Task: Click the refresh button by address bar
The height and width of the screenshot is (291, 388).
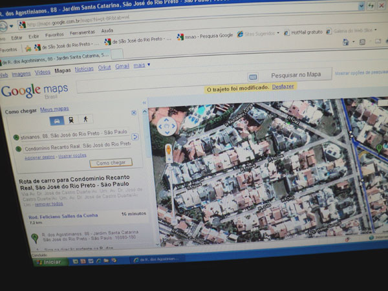Action: (371, 6)
